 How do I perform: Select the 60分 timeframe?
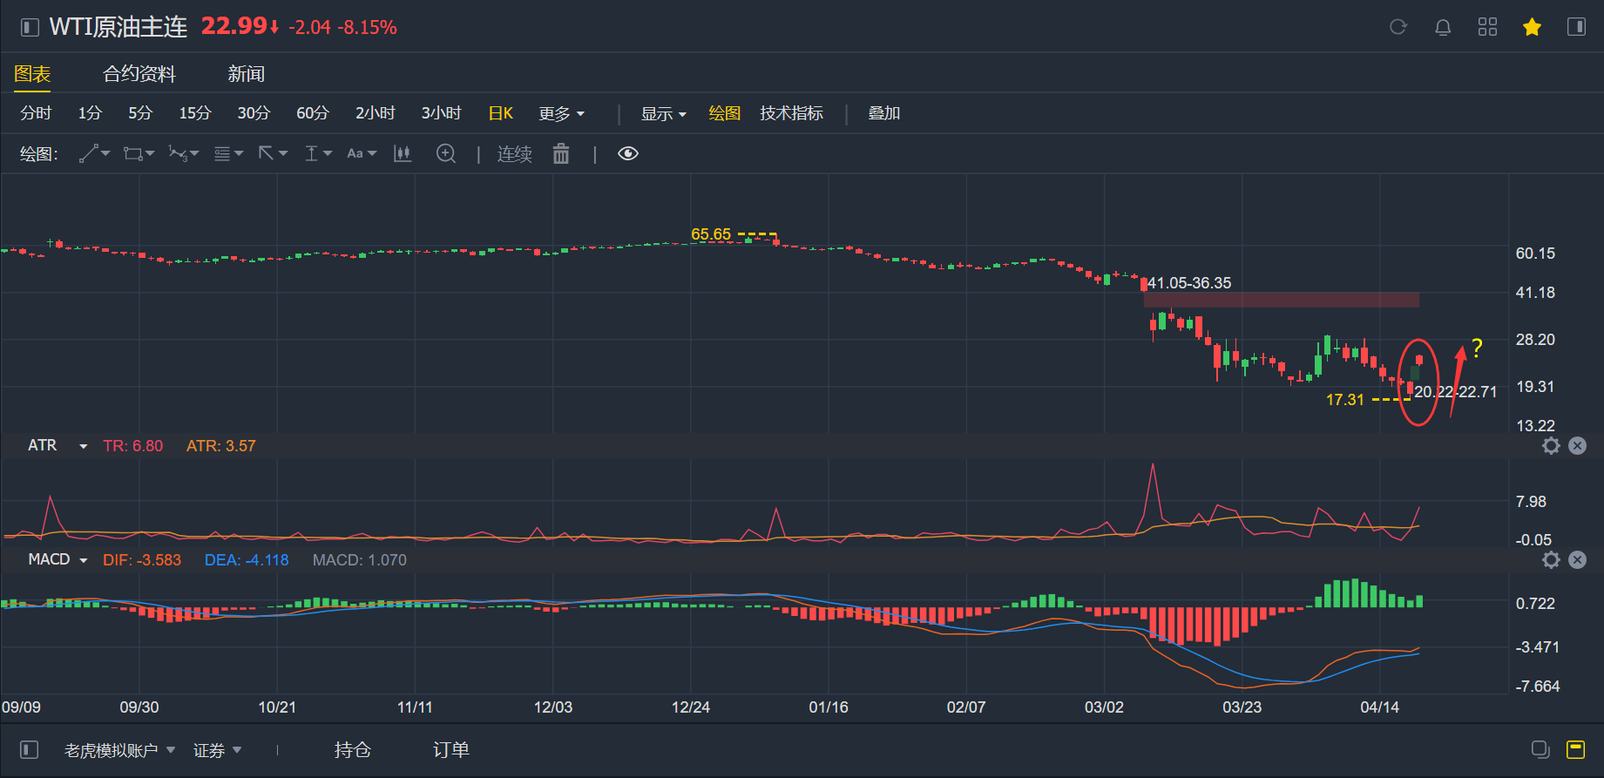pyautogui.click(x=313, y=114)
